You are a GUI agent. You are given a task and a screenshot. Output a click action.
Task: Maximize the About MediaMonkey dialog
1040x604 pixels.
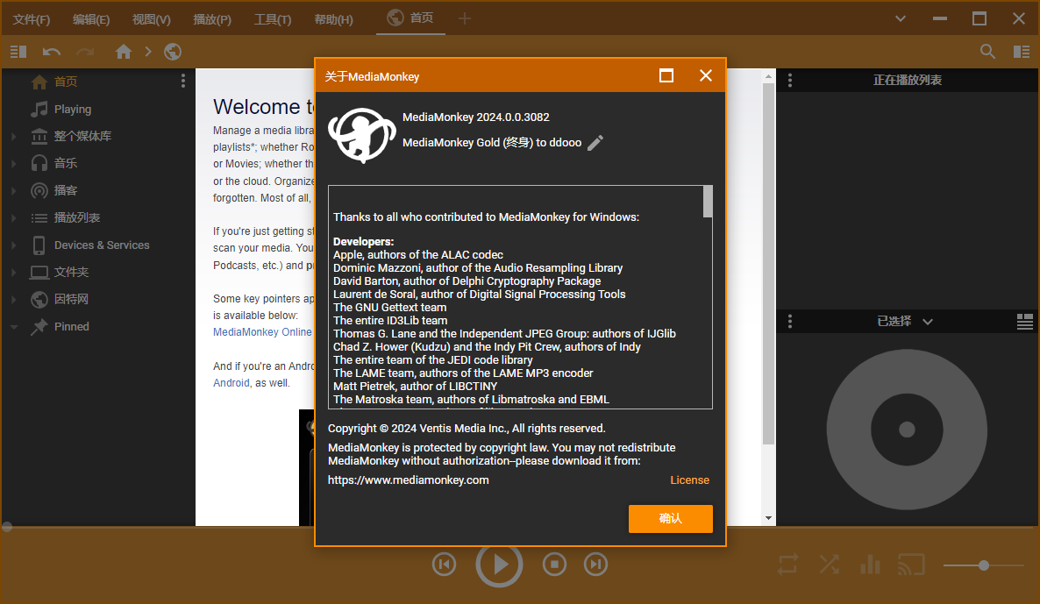(x=666, y=75)
